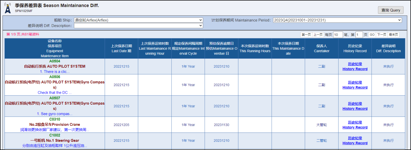Click the rows-per-page input field

338,35
